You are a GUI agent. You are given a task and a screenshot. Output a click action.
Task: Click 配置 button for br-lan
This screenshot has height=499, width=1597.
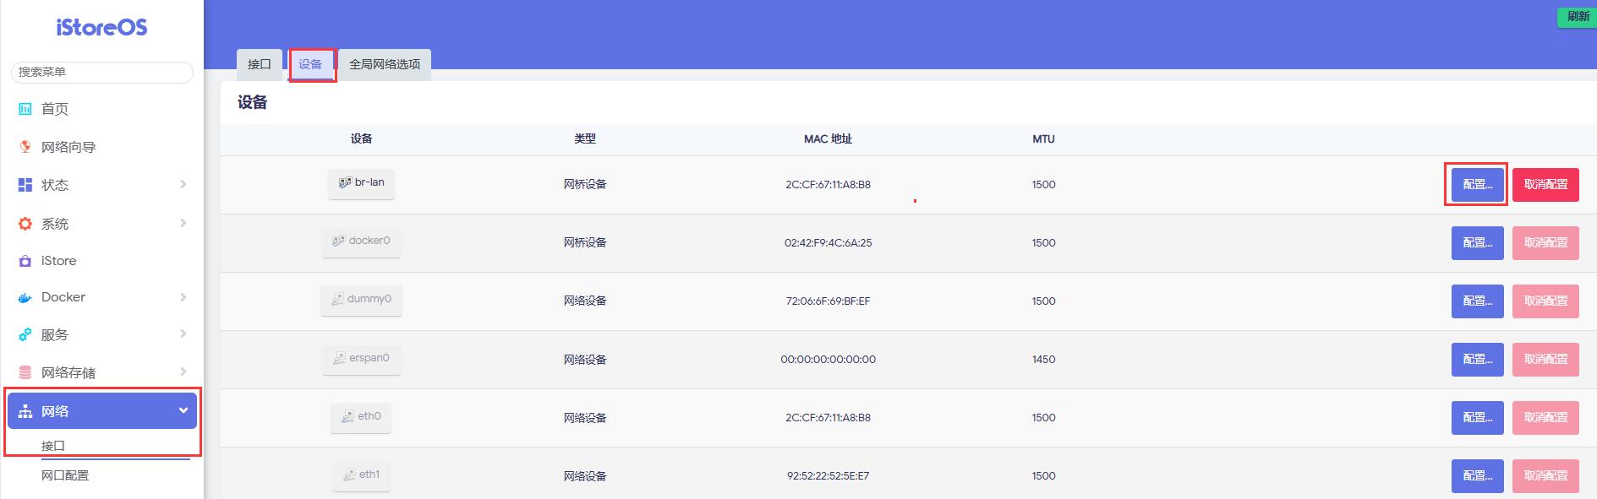click(x=1476, y=184)
